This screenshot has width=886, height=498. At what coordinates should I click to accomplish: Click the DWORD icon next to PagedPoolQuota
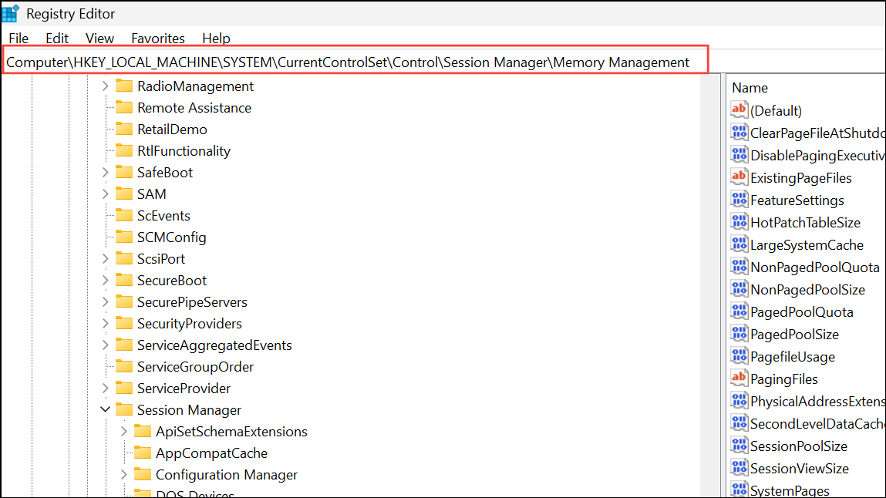click(739, 311)
